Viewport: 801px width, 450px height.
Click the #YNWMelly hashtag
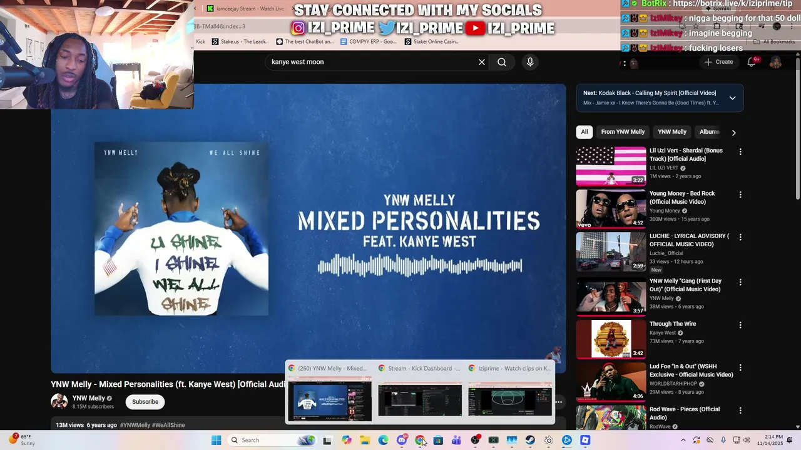pyautogui.click(x=135, y=425)
